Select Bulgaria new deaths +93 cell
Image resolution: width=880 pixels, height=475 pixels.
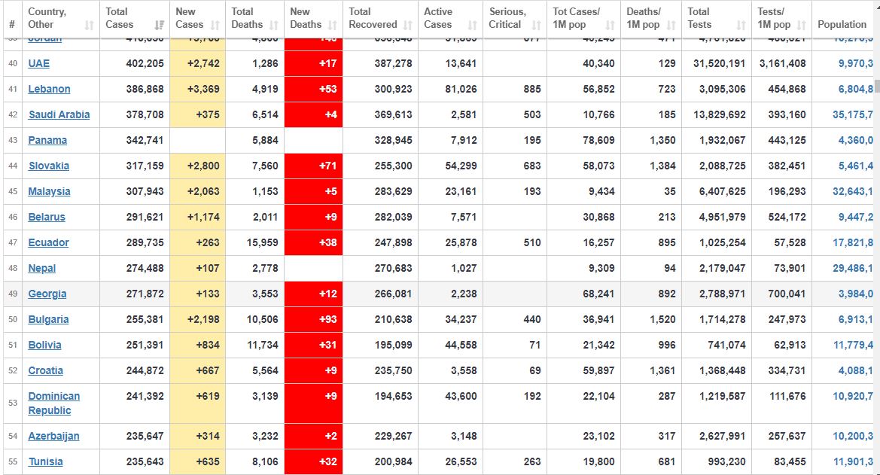click(x=314, y=319)
